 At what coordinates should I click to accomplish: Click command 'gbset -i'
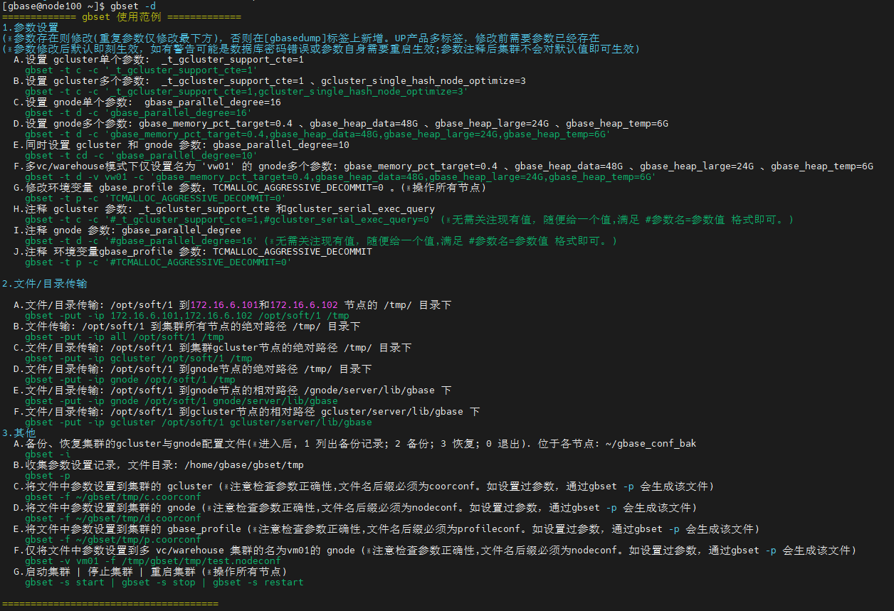point(48,454)
